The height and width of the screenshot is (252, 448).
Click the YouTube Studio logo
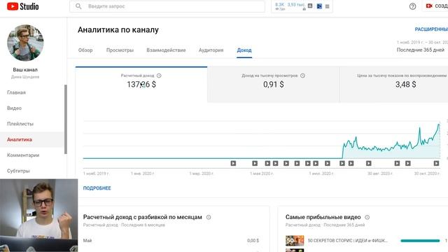click(x=23, y=6)
